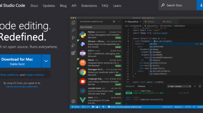Click the GitLens extension logo
The height and width of the screenshot is (113, 203).
pos(83,44)
